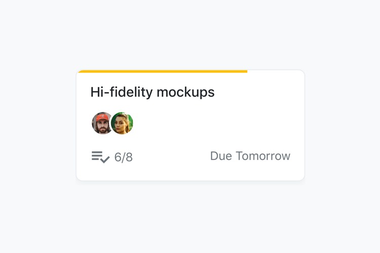Click the right end of the yellow progress bar
Viewport: 380px width, 253px height.
245,72
